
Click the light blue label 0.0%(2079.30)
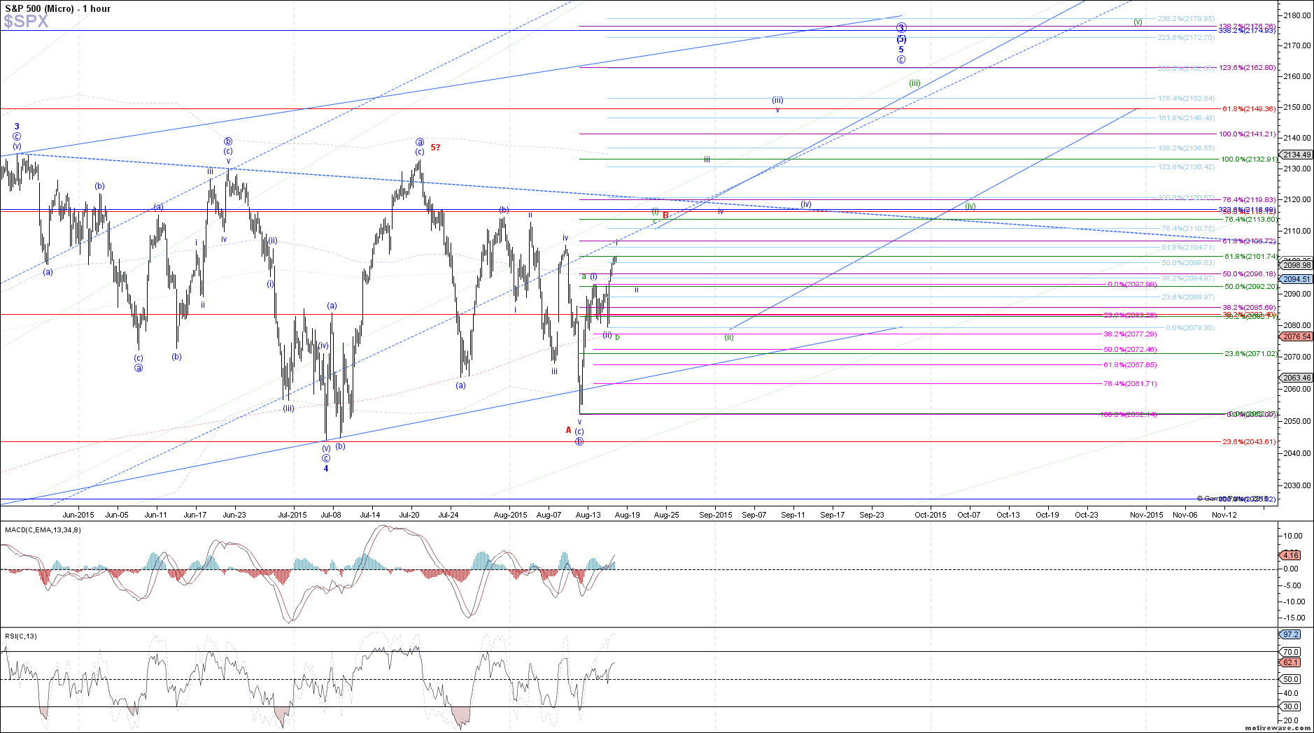click(x=1190, y=328)
